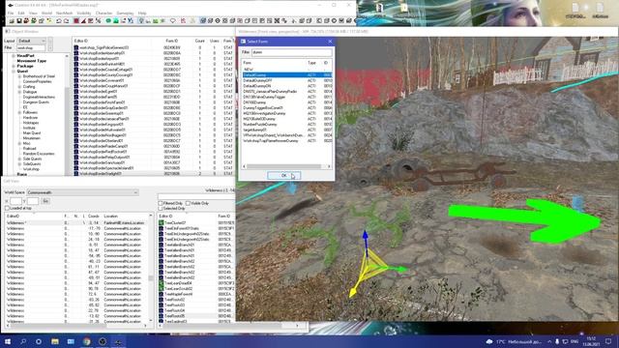Open the File menu
This screenshot has height=348, width=619.
(x=11, y=13)
